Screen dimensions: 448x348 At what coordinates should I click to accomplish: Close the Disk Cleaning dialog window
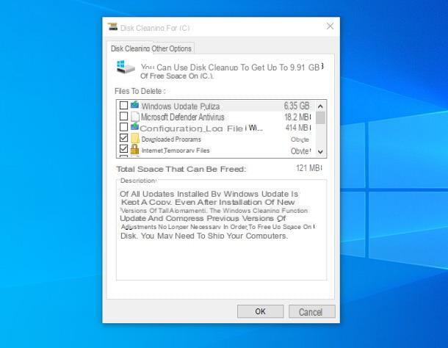pos(330,26)
